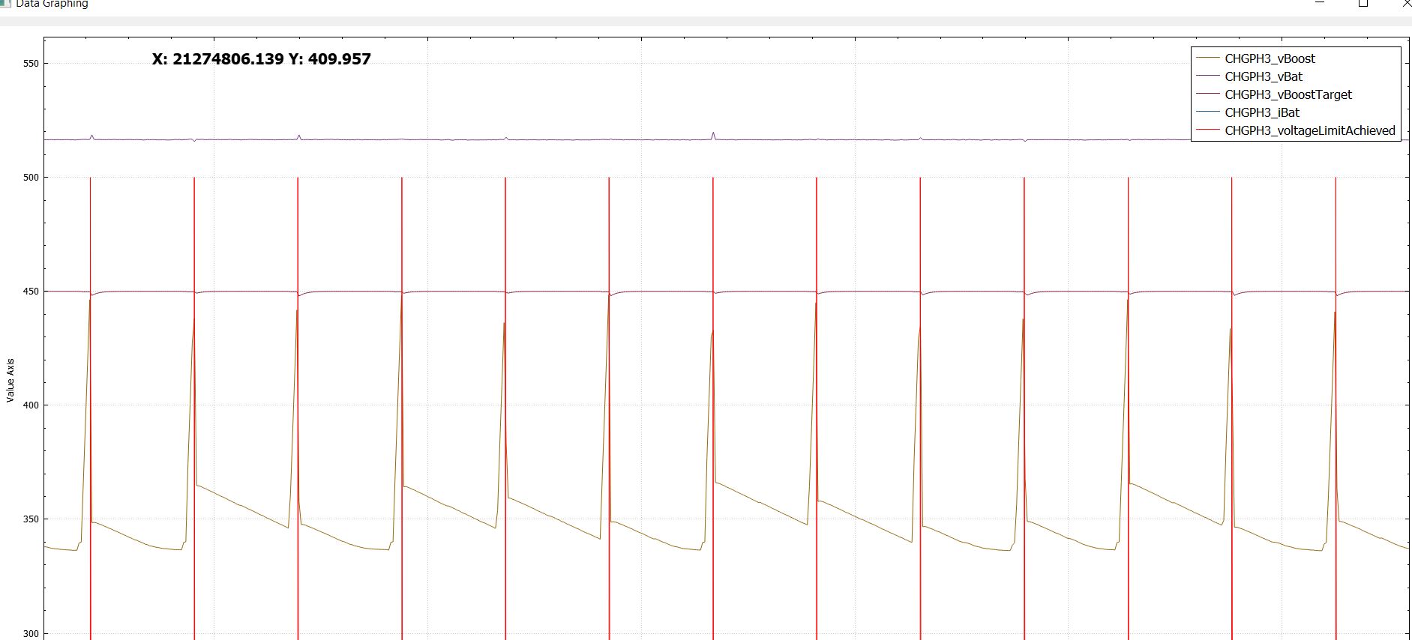This screenshot has width=1412, height=640.
Task: Click the 400 tick label on the axis
Action: pyautogui.click(x=31, y=405)
